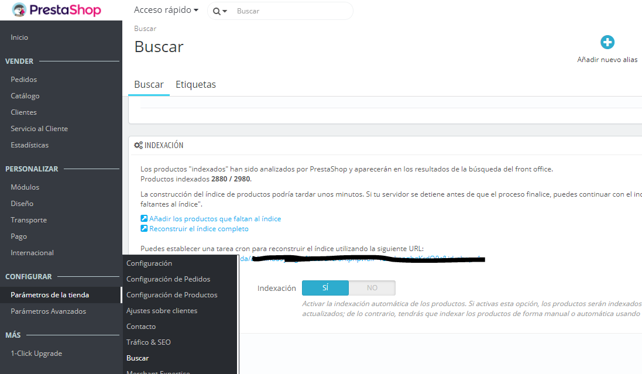Open Configuración de Pedidos submenu item
Viewport: 642px width, 374px height.
[168, 279]
